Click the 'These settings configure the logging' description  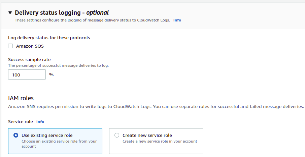coord(92,20)
